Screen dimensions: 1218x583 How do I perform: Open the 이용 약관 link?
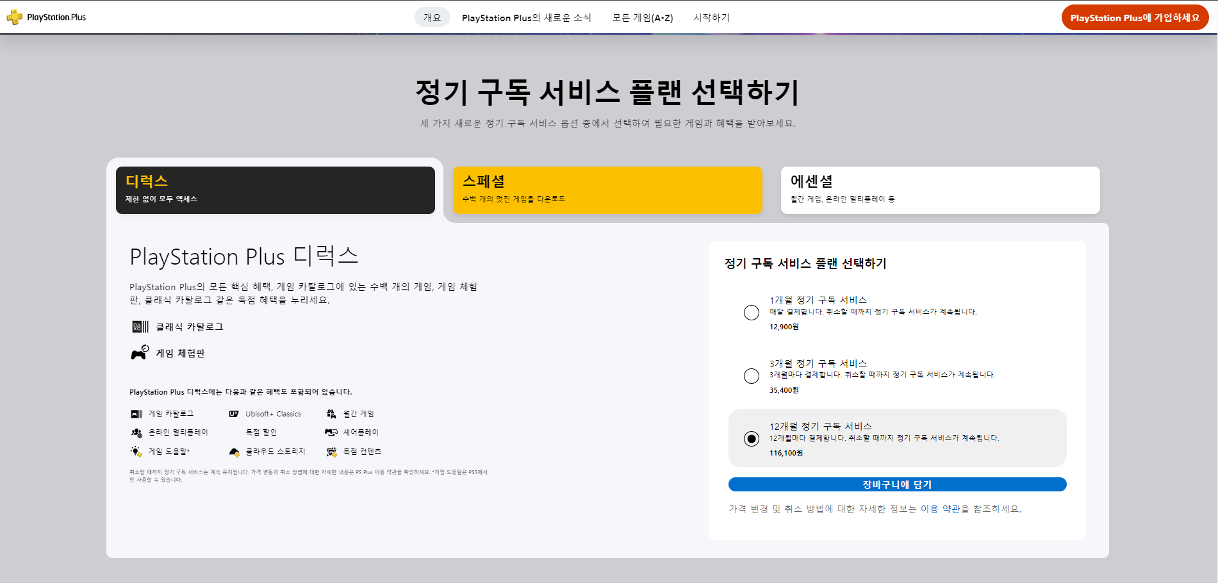[940, 509]
